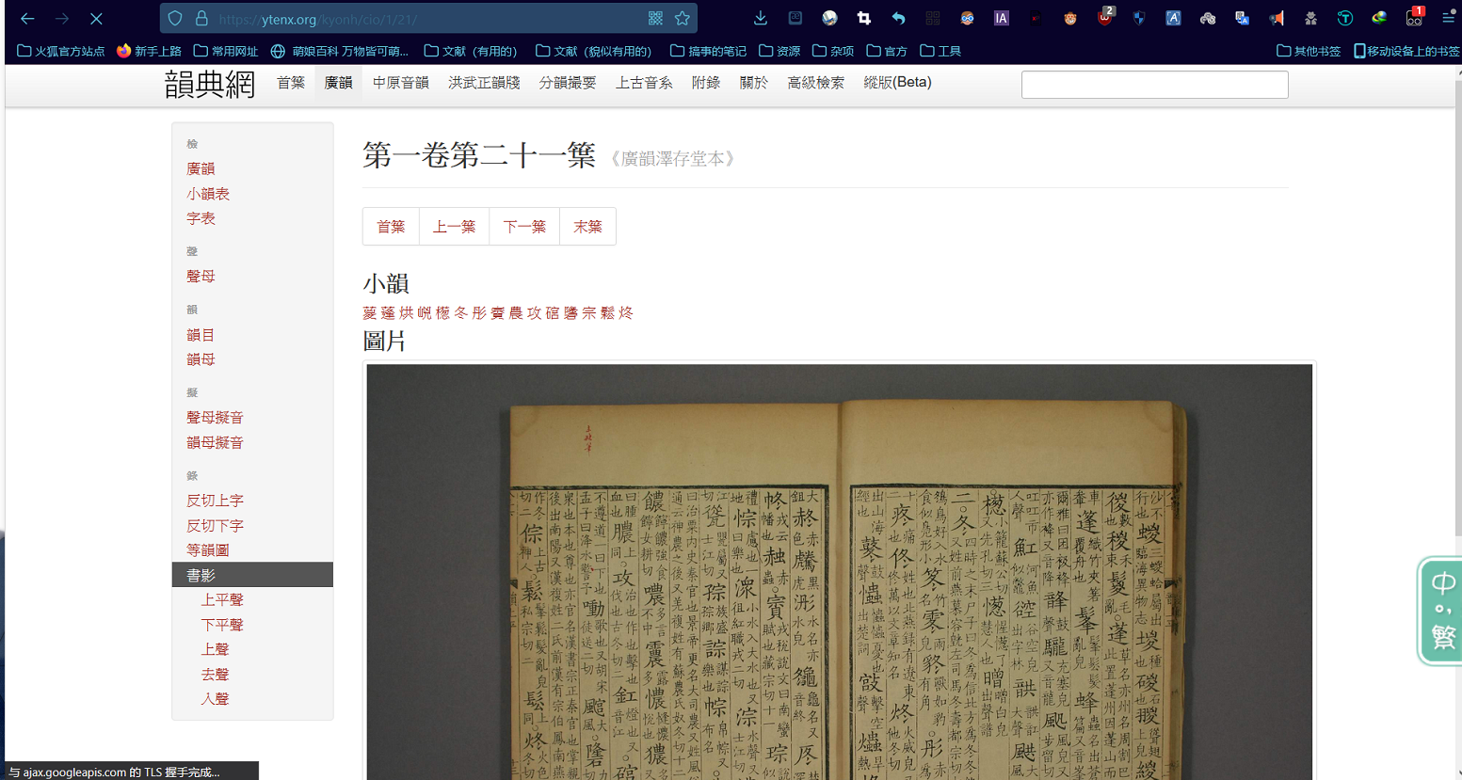Expand the 常用网址 bookmarks folder

click(226, 51)
